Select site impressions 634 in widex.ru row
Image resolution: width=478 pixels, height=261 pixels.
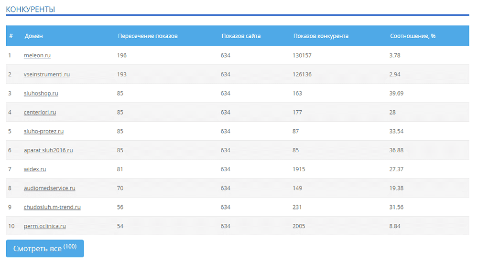tap(225, 169)
